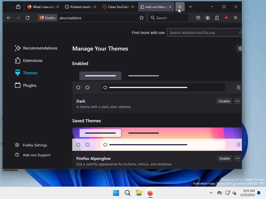Click the Firefox Alpenglow theme name

(94, 158)
